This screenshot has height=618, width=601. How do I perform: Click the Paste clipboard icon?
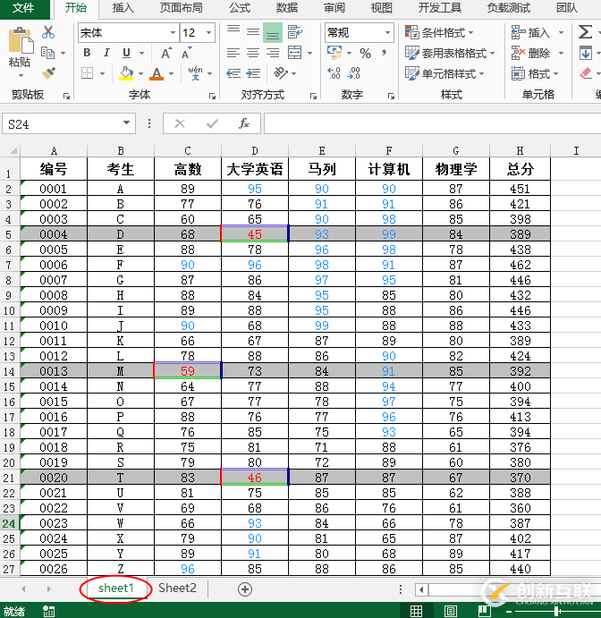pyautogui.click(x=21, y=40)
